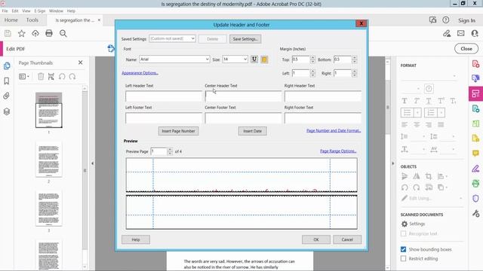Open Attachments paperclip panel icon
This screenshot has width=483, height=271.
(7, 96)
